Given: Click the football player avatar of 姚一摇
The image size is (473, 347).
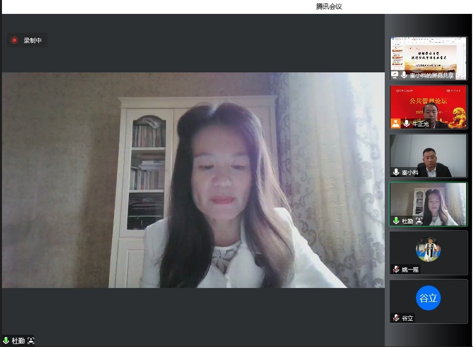Looking at the screenshot, I should pyautogui.click(x=428, y=249).
